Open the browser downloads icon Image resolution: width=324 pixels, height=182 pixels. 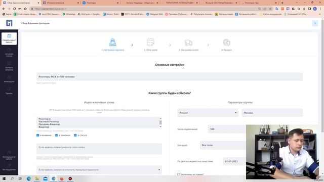click(x=304, y=9)
